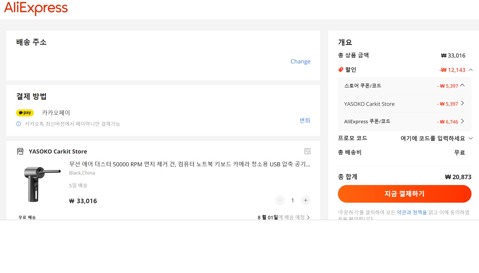Decrease quantity with the minus button
This screenshot has width=479, height=273.
[280, 200]
